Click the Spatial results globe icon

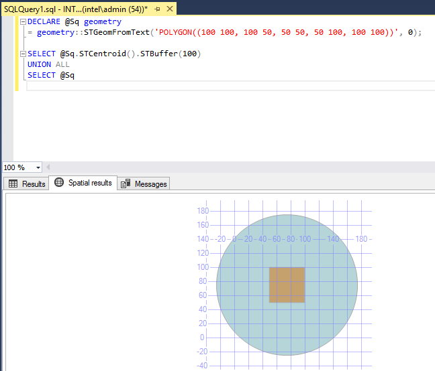59,183
